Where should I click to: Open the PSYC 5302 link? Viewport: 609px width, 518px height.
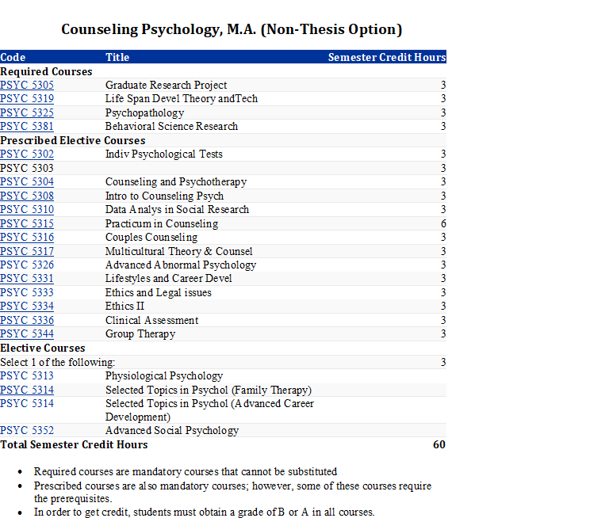point(27,154)
